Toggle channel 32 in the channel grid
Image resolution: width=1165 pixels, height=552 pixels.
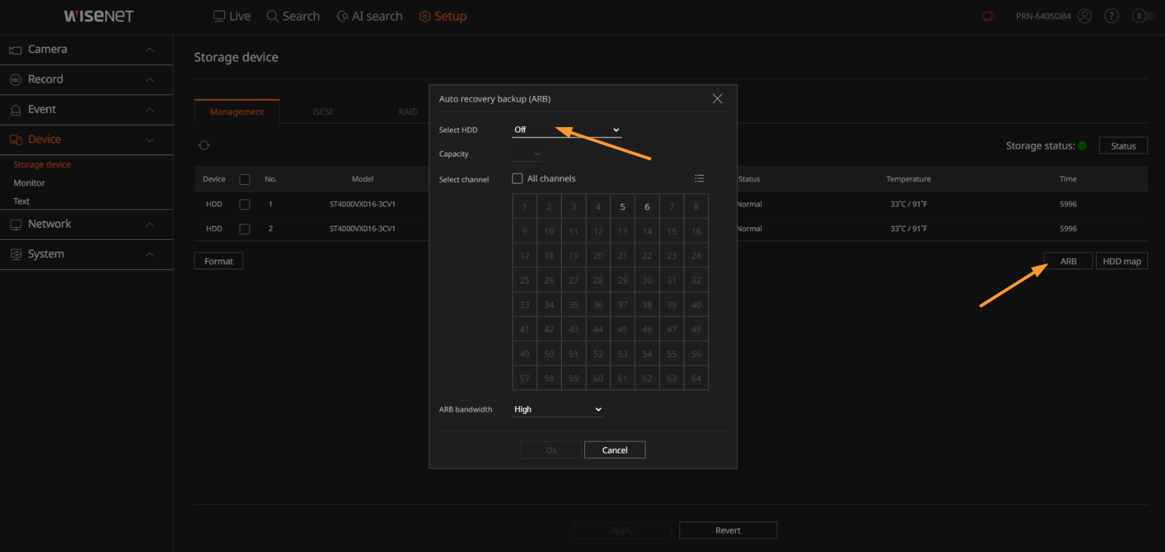tap(696, 280)
